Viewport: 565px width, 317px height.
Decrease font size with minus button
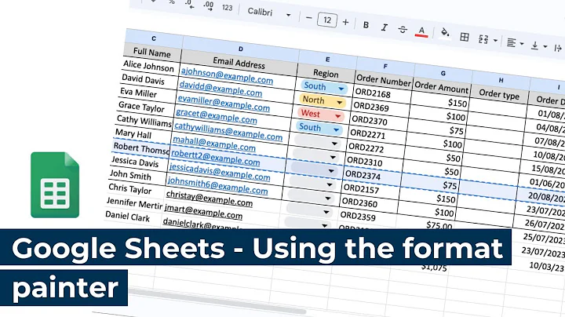309,17
